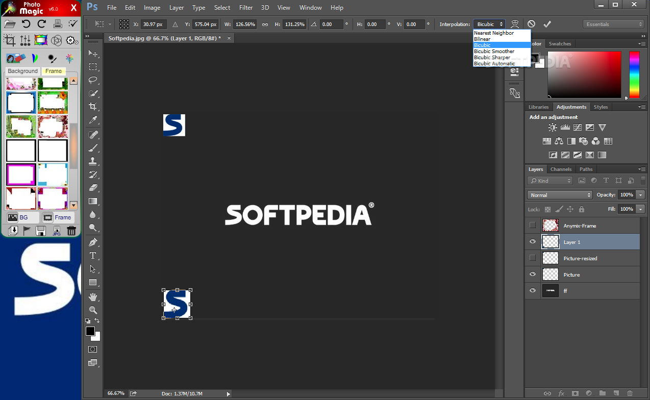
Task: Add a Color Balance adjustment
Action: (559, 141)
